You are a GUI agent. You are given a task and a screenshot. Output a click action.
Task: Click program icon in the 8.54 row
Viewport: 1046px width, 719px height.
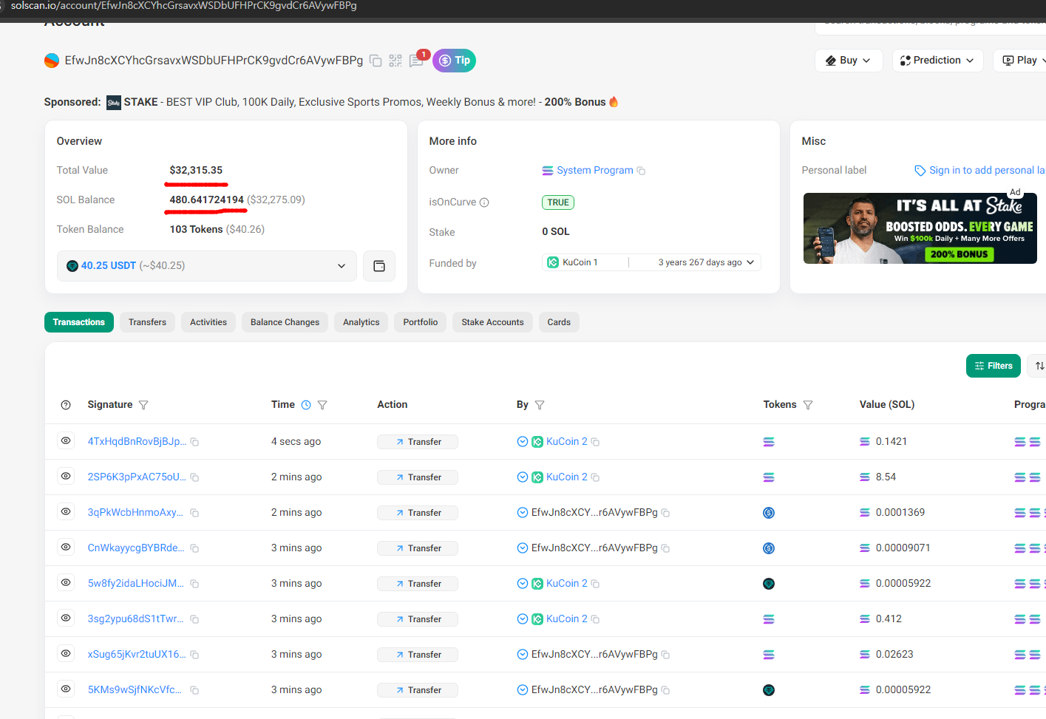[x=1020, y=477]
